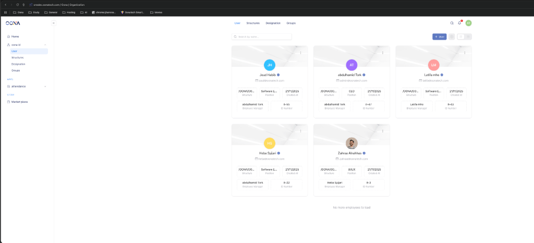Switch to the Structures tab
534x243 pixels.
coord(253,23)
